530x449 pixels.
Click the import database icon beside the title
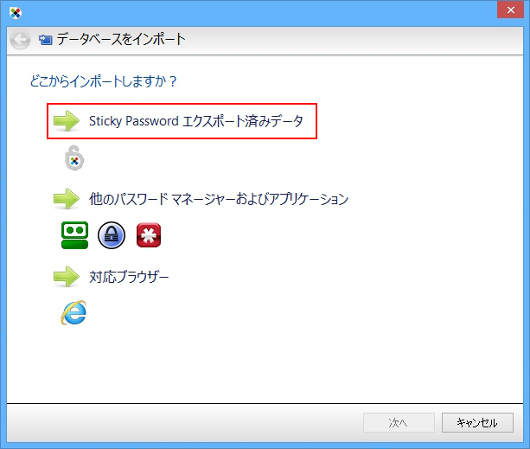point(45,40)
